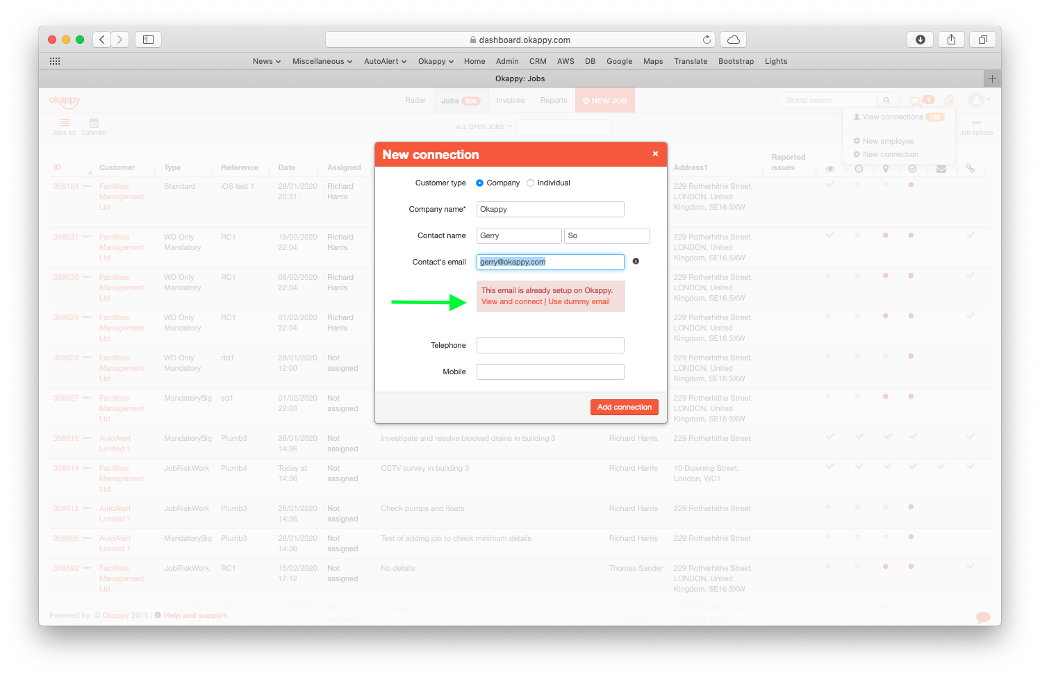The image size is (1040, 677).
Task: Click the NEW JOB button
Action: pyautogui.click(x=605, y=101)
